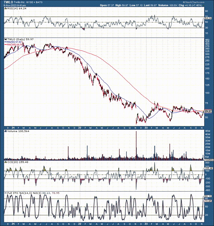Click the 100564 volume tag on the right axis
The image size is (214, 226).
209,160
